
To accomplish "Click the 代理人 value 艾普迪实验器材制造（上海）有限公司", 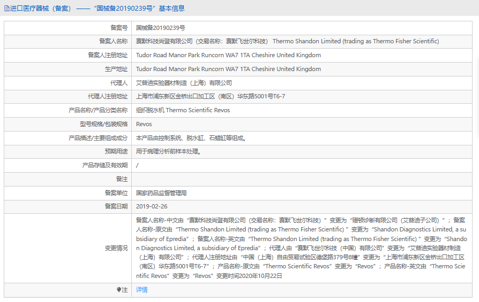I will (x=184, y=83).
